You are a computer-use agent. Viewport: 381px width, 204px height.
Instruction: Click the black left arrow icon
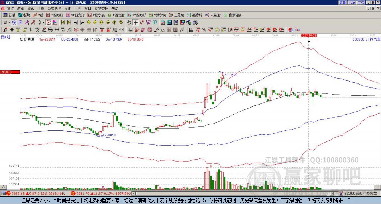pos(76,23)
